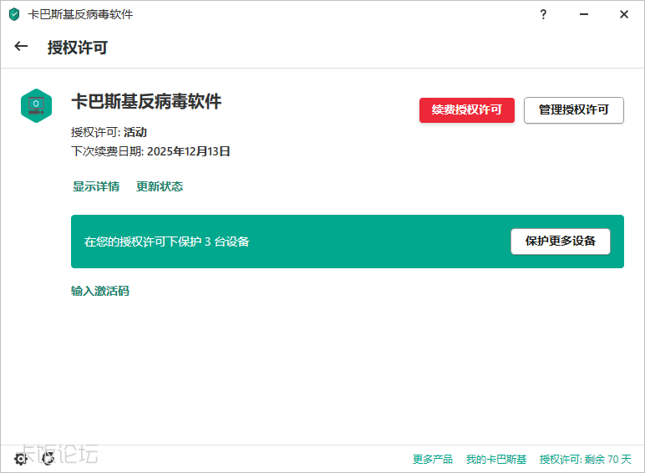Expand license info via 显示详情
The image size is (645, 473).
(96, 186)
